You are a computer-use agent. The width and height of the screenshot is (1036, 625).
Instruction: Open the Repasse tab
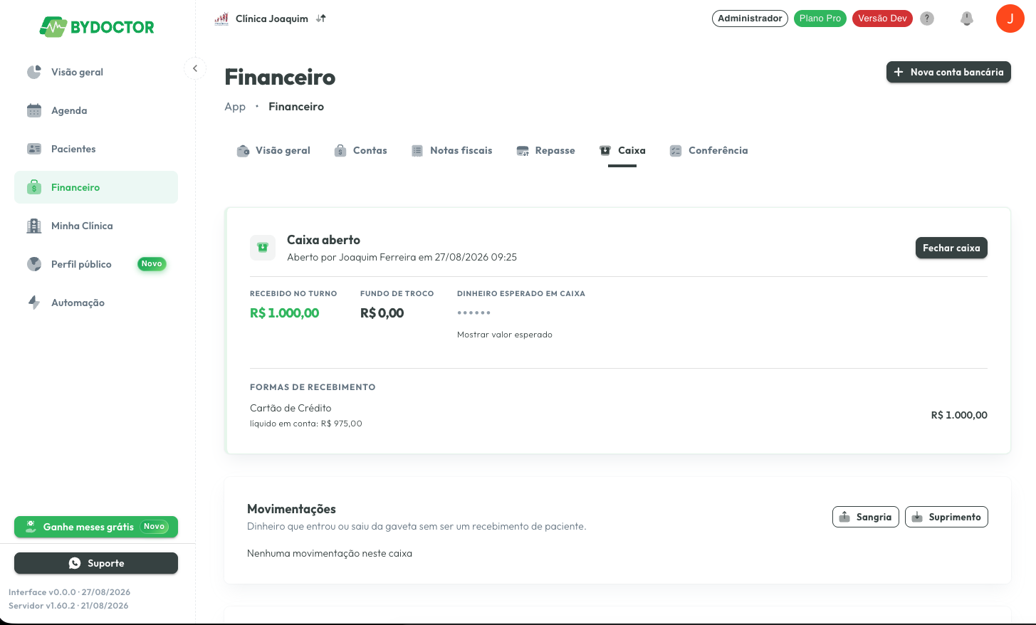click(545, 151)
